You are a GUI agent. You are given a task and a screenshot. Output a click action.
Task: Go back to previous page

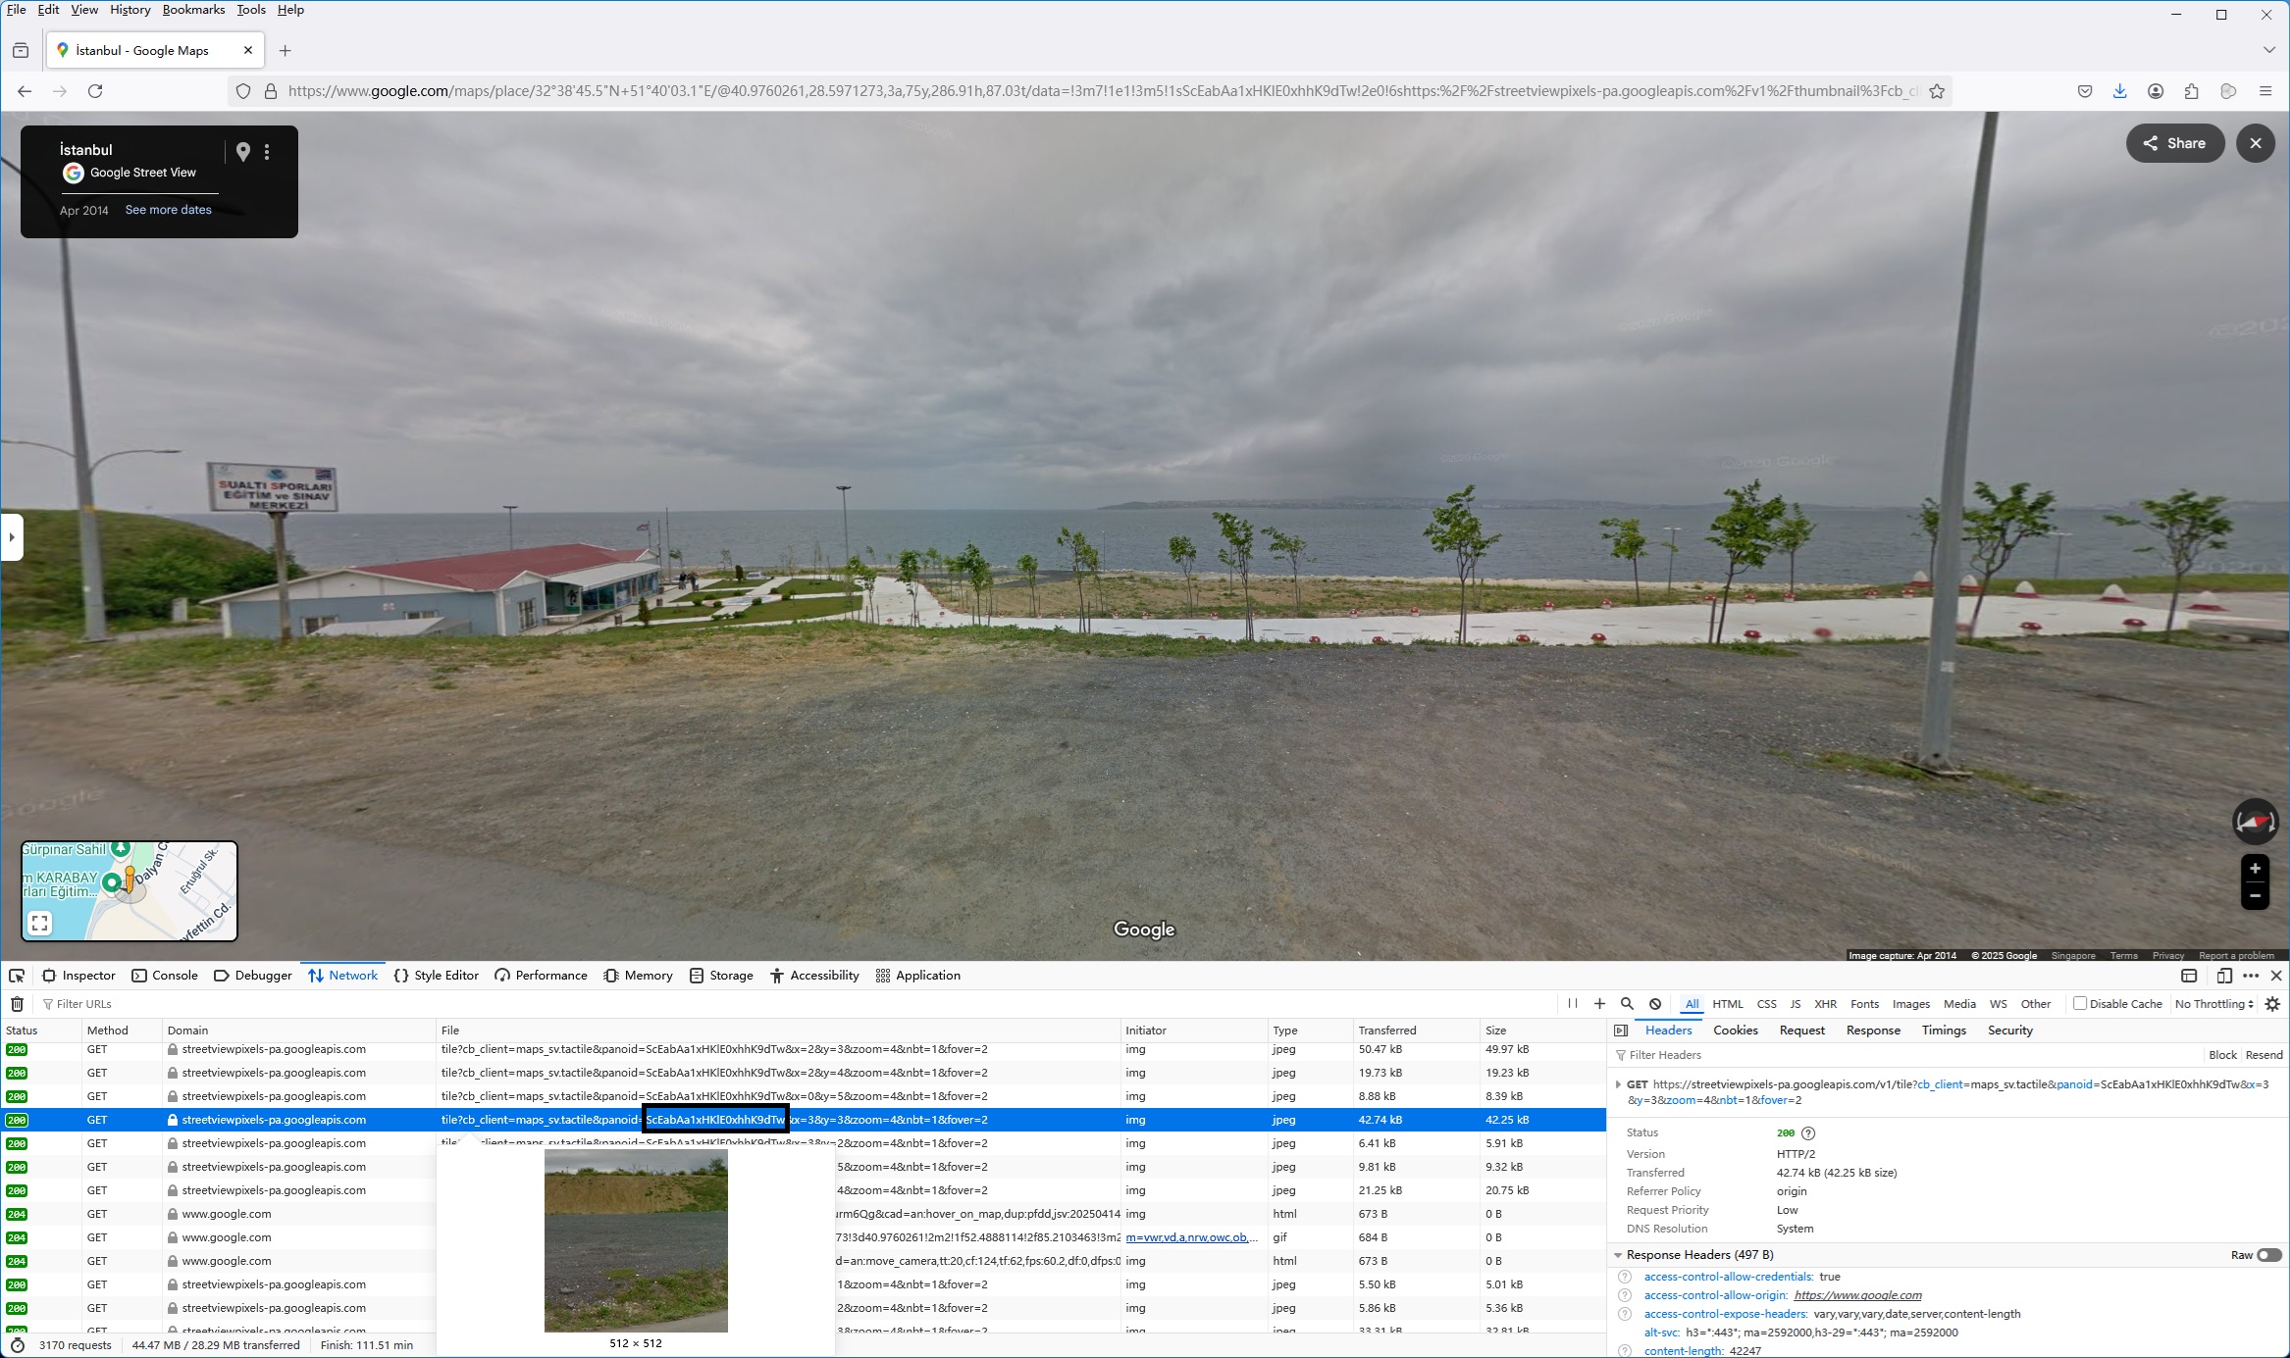click(25, 91)
